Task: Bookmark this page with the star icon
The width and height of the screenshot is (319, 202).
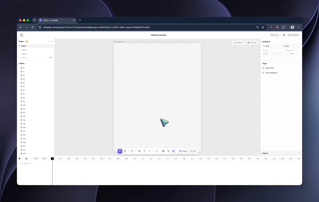Action: click(x=263, y=27)
